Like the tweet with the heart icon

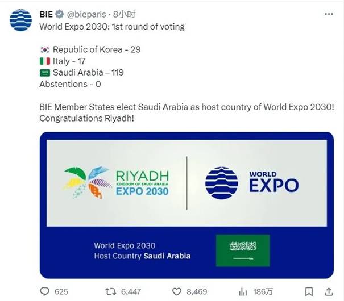[176, 291]
